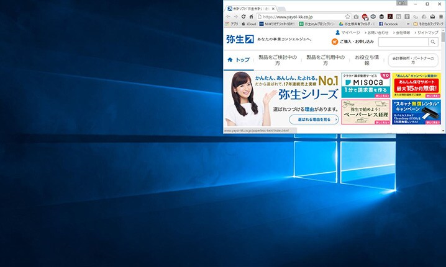Click the browser forward arrow
Viewport: 446px width, 267px height.
[x=235, y=17]
